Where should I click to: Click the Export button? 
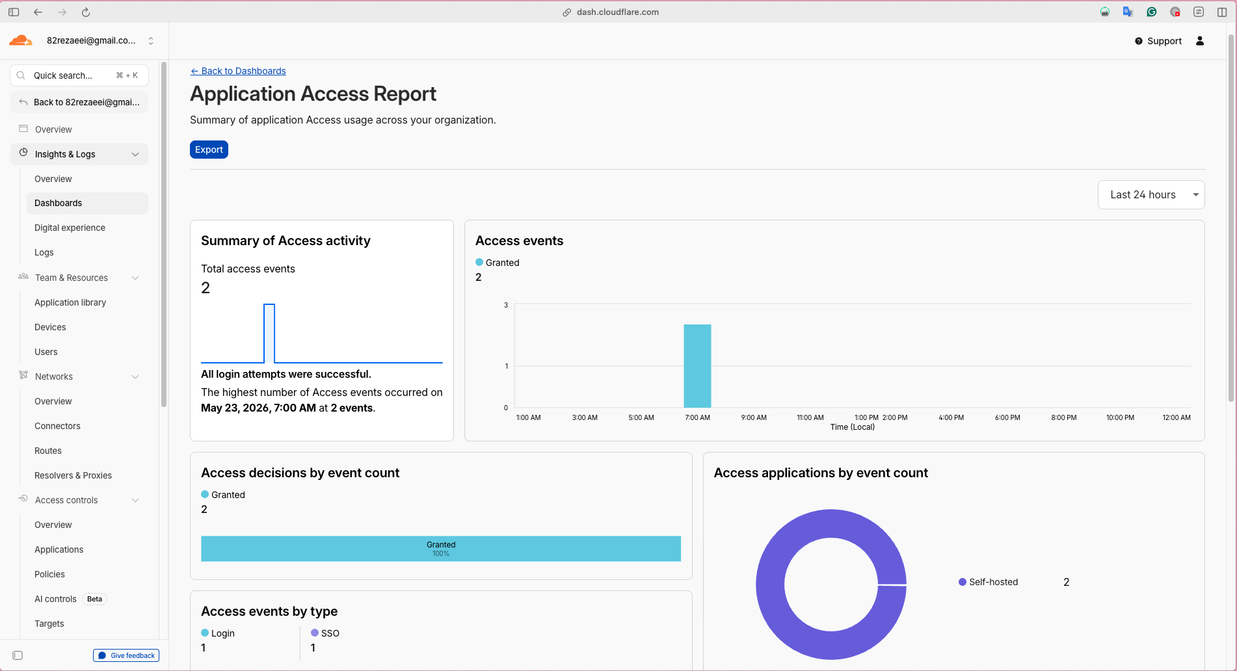[209, 150]
